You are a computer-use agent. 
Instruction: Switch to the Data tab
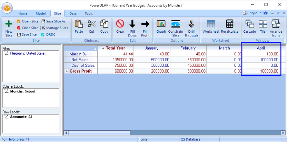click(x=73, y=13)
